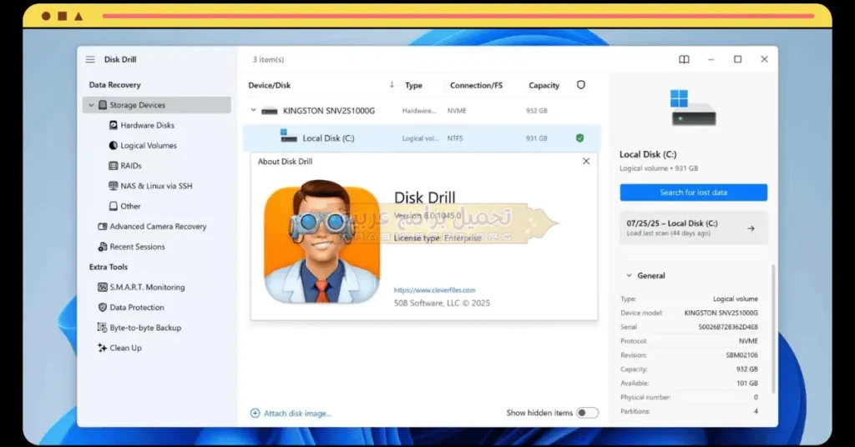855x447 pixels.
Task: Click arrow on last scan card
Action: click(751, 229)
